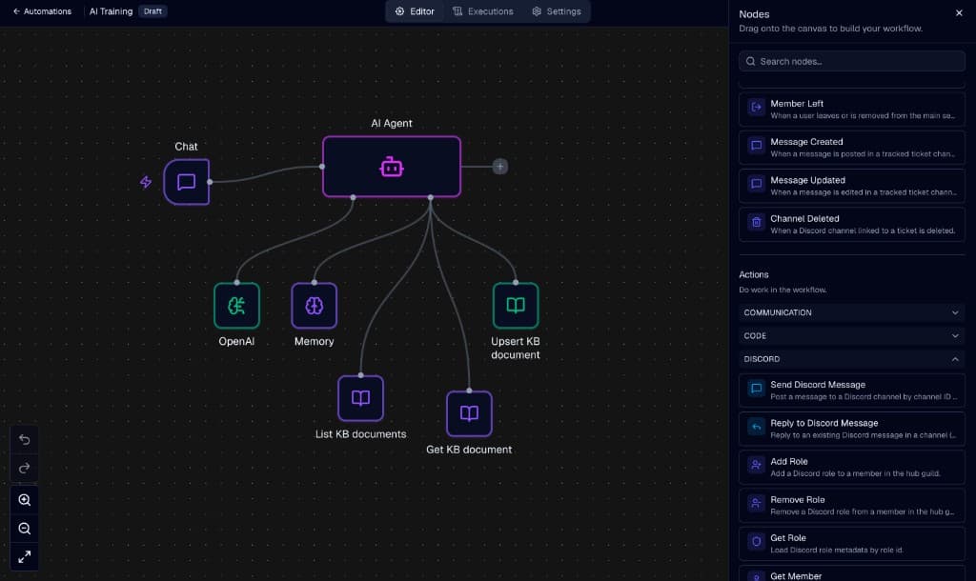
Task: Click the AI Agent node label
Action: click(392, 123)
